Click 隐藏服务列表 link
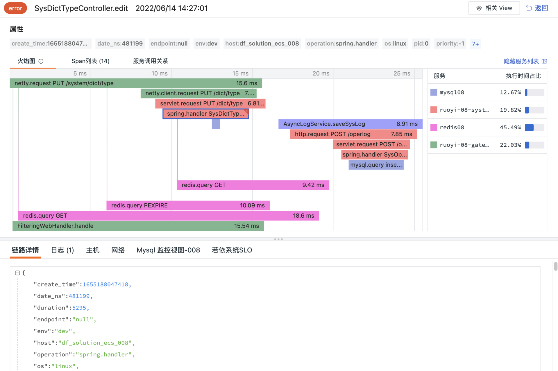The width and height of the screenshot is (558, 371). [521, 61]
